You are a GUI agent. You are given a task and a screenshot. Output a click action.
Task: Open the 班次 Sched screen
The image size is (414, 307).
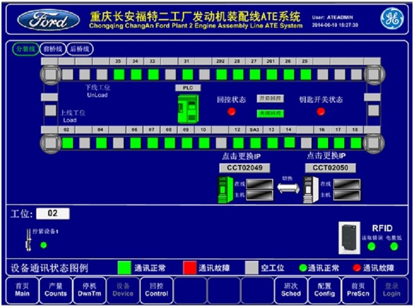(x=291, y=290)
